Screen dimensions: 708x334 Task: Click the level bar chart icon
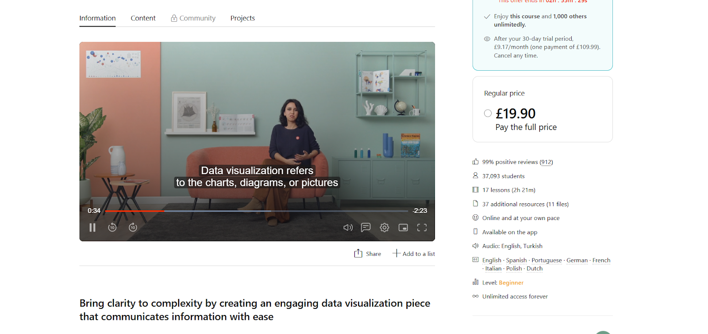coord(476,282)
